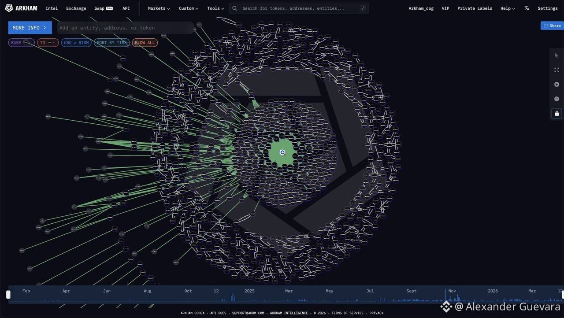Open the language translation selector
The width and height of the screenshot is (564, 318).
[527, 8]
